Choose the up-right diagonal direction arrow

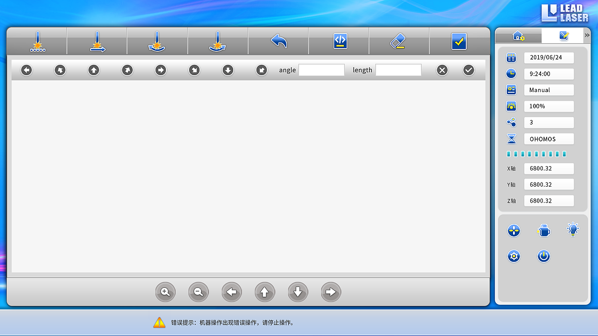[x=127, y=70]
